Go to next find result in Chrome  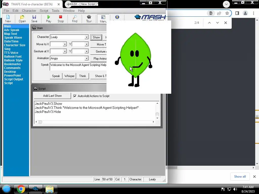(217, 23)
